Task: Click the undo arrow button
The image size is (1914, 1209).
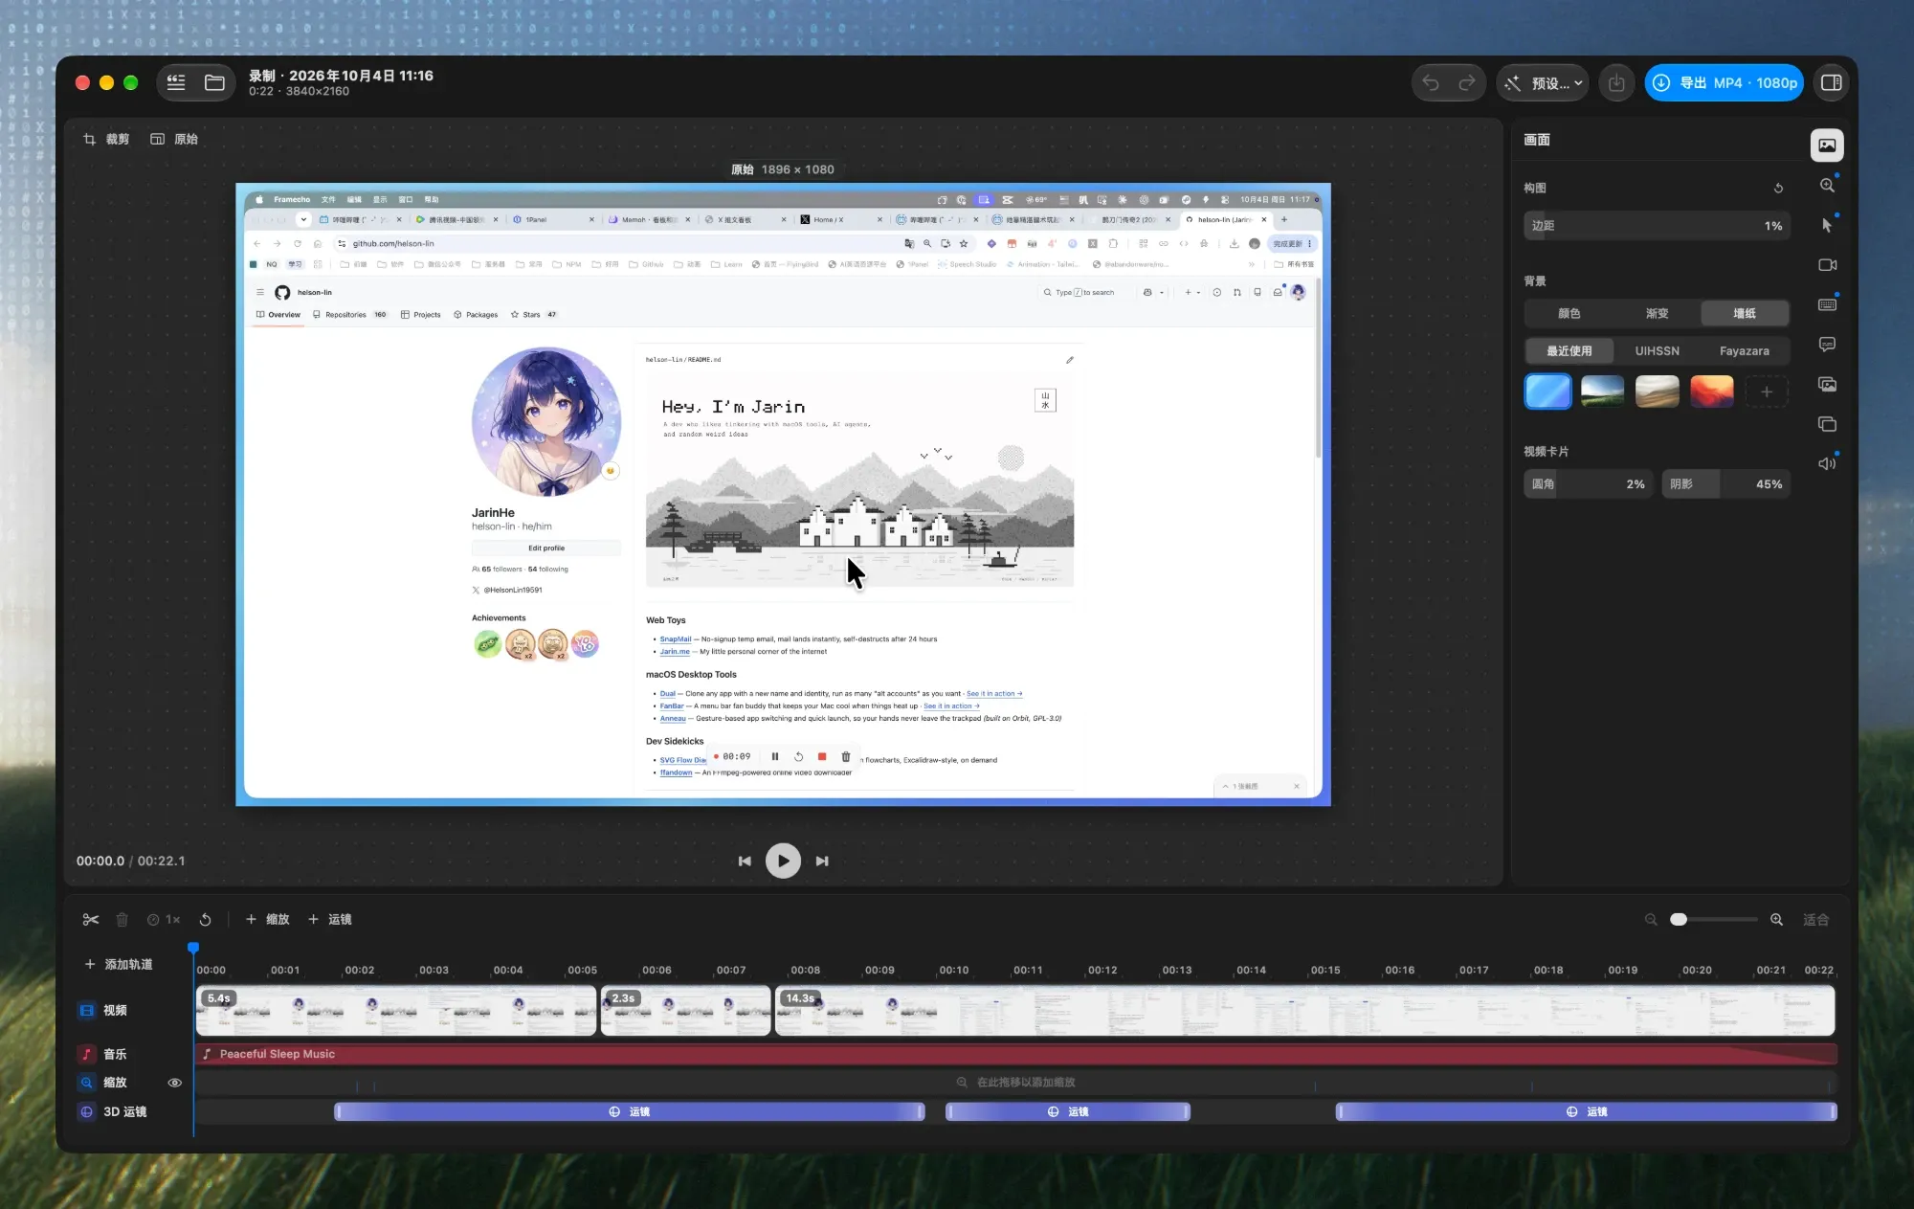Action: pyautogui.click(x=1431, y=83)
